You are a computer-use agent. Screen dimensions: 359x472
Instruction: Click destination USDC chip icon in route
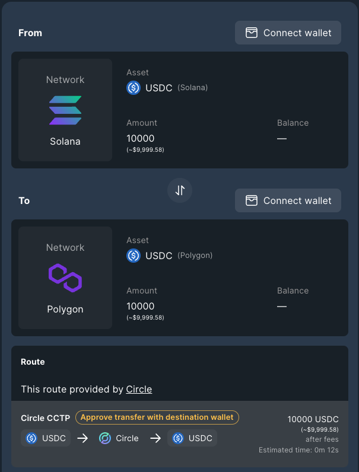click(x=178, y=438)
